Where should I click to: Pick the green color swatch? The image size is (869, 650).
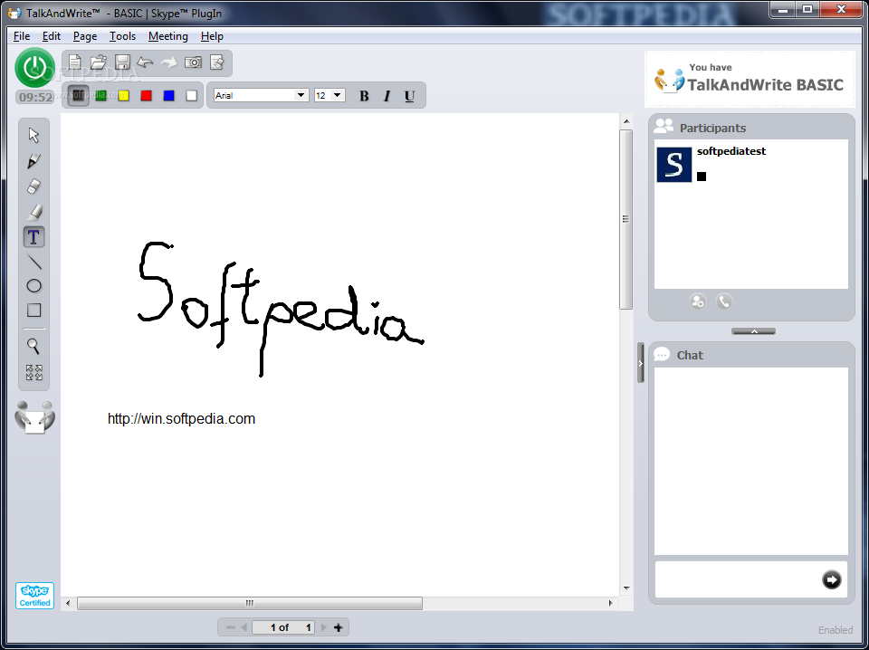click(100, 96)
